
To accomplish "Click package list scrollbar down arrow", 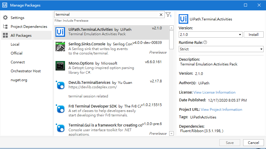I will 172,134.
